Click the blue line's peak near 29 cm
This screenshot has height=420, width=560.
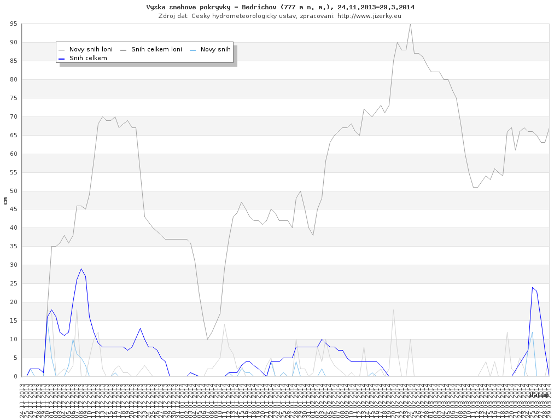tap(81, 269)
